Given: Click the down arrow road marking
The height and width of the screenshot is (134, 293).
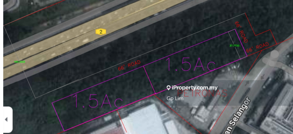Looking at the screenshot, I should pyautogui.click(x=262, y=77).
